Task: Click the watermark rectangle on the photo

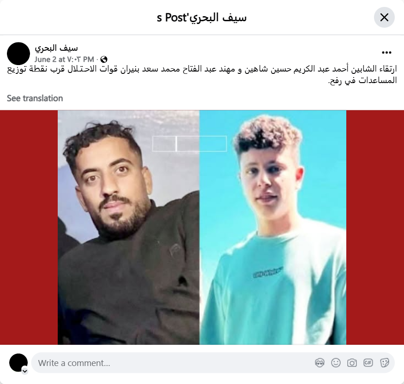Action: pyautogui.click(x=189, y=144)
